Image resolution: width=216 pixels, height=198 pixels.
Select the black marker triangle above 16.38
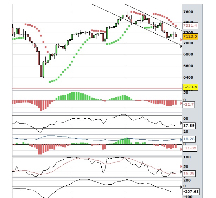tap(181, 172)
